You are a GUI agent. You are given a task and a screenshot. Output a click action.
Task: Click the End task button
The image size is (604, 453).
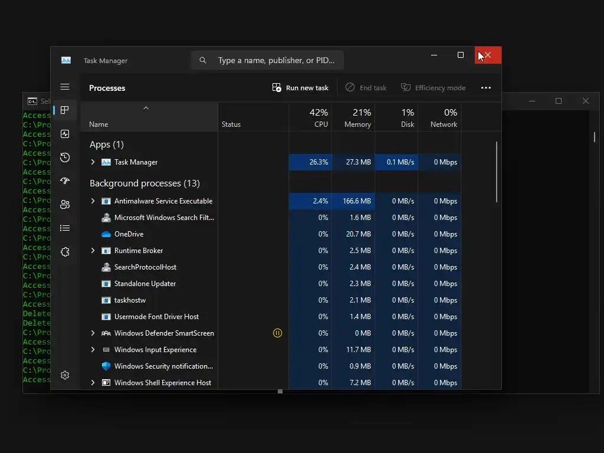tap(366, 88)
